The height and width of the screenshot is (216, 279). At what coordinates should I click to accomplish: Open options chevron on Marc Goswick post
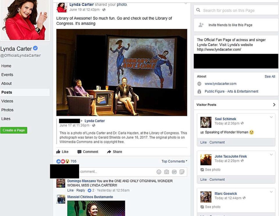(x=271, y=192)
